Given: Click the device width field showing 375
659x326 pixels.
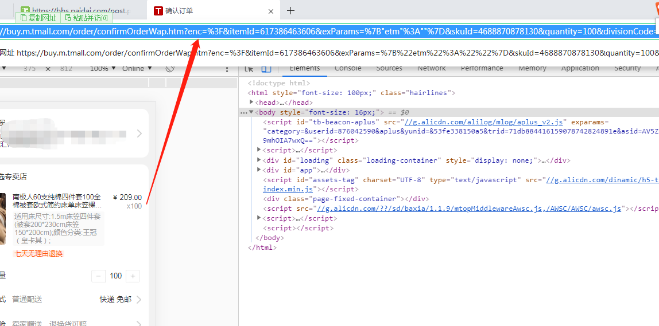Looking at the screenshot, I should [29, 69].
